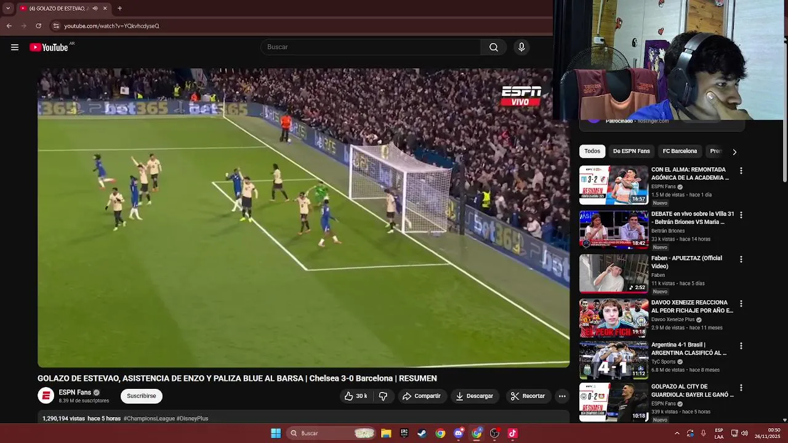Open the browser tab search dropdown
788x443 pixels.
[8, 9]
